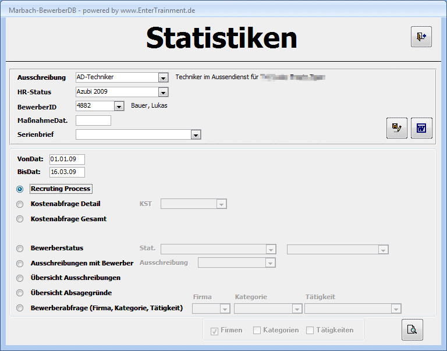
Task: Click the exit door icon
Action: (421, 37)
